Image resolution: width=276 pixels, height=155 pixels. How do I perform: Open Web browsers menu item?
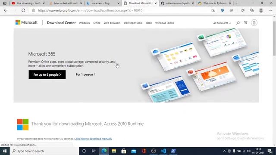coord(112,23)
